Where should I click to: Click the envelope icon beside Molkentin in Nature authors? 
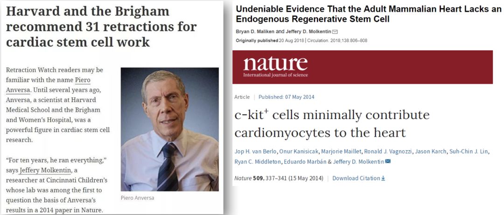(x=388, y=161)
